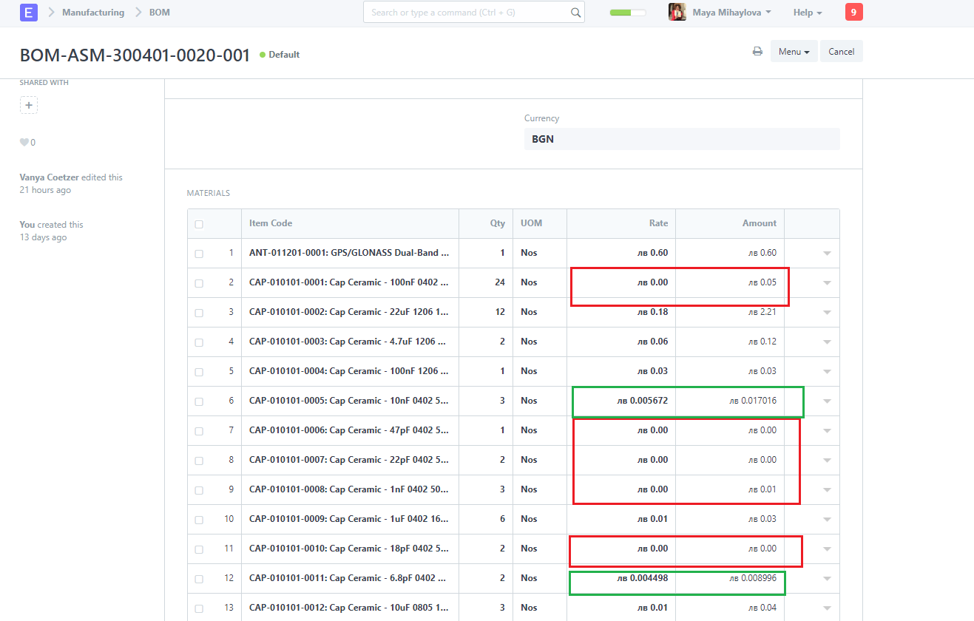Select the checkbox for CAP-010101-0005
Image resolution: width=974 pixels, height=621 pixels.
click(198, 400)
